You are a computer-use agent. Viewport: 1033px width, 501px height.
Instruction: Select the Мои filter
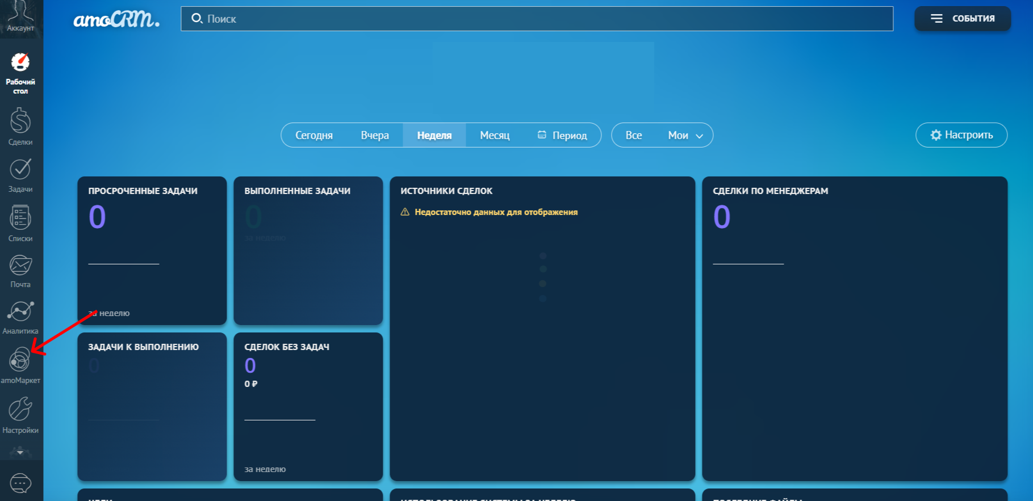(678, 135)
